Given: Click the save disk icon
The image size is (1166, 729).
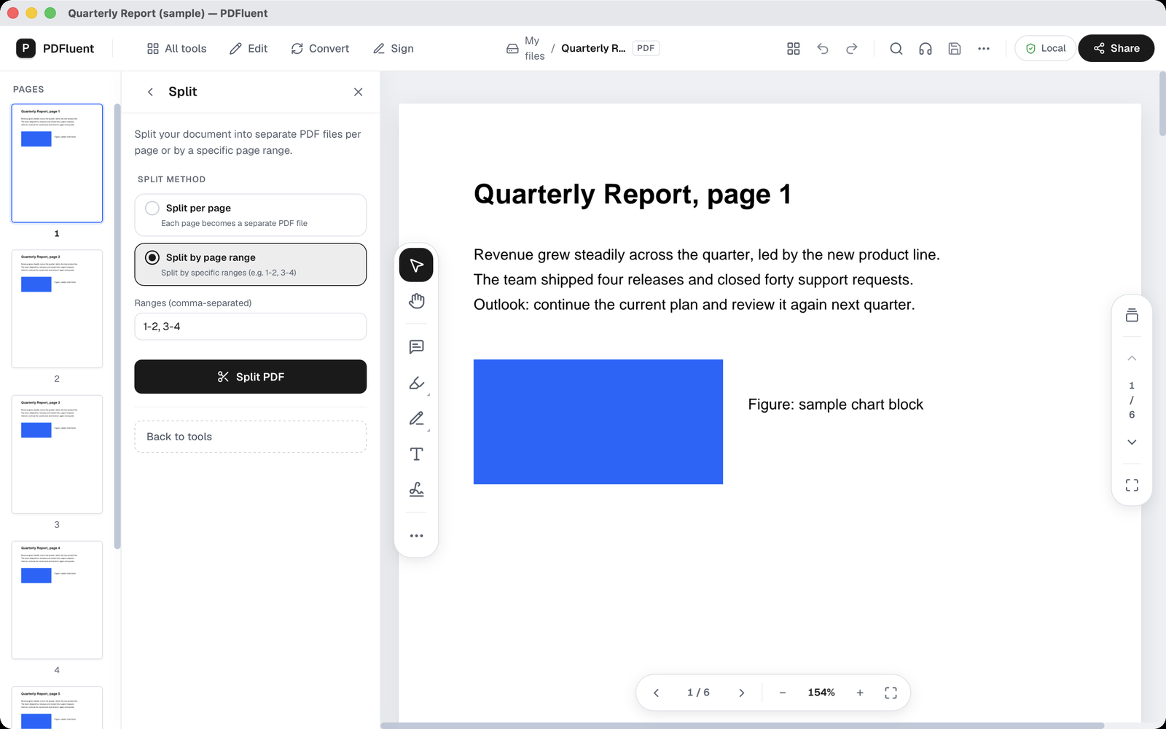Looking at the screenshot, I should coord(955,48).
